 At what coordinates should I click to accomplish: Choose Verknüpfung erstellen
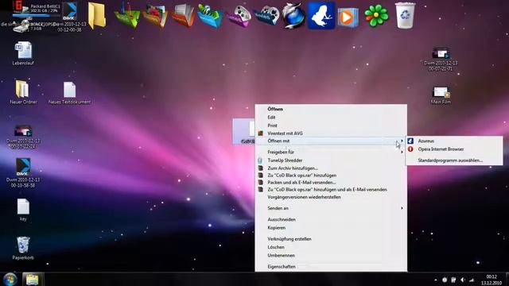331,238
